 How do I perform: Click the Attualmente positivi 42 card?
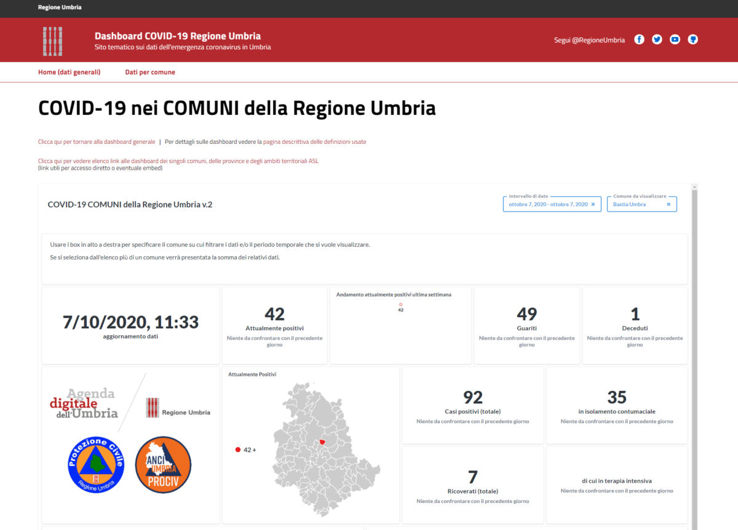point(274,325)
